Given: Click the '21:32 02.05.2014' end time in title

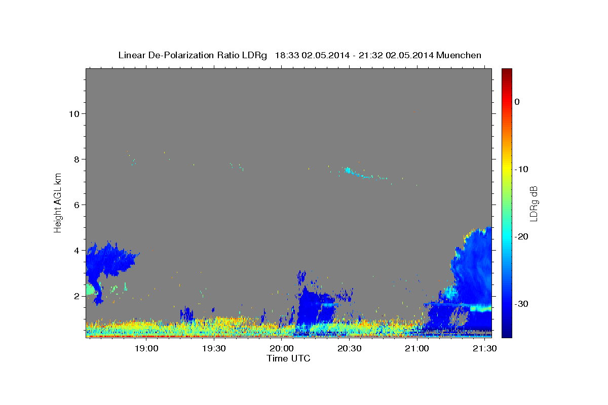Looking at the screenshot, I should (396, 55).
